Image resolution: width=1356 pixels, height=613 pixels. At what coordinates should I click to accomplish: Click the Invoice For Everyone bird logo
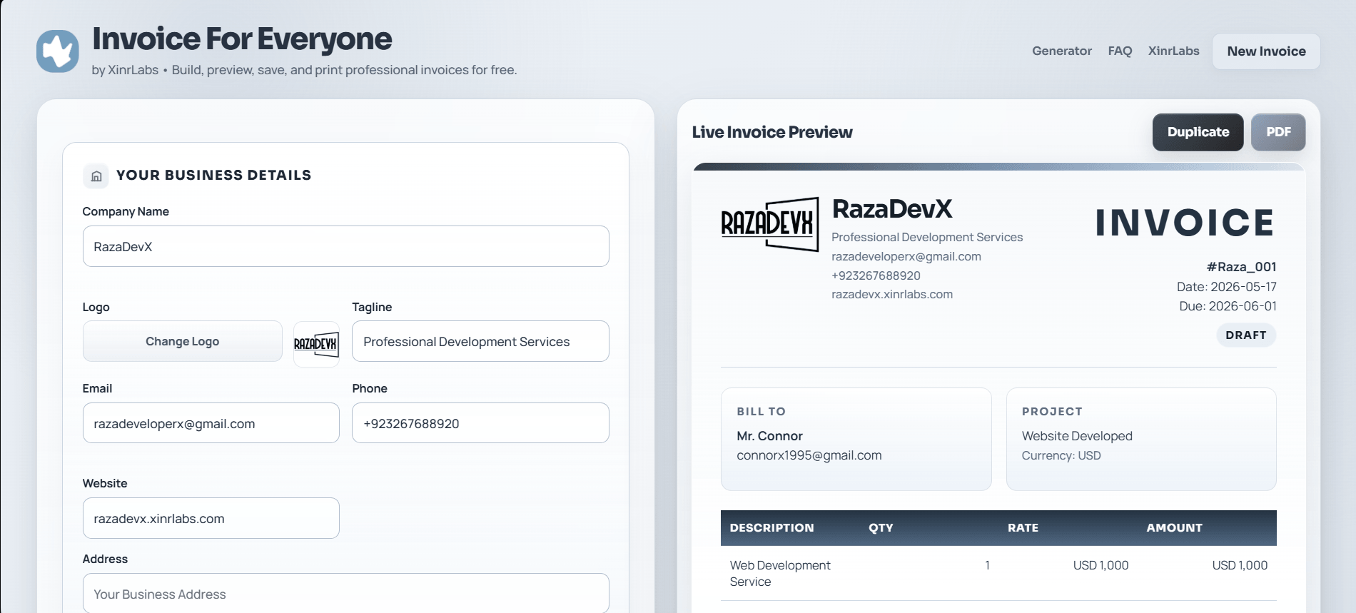click(58, 51)
